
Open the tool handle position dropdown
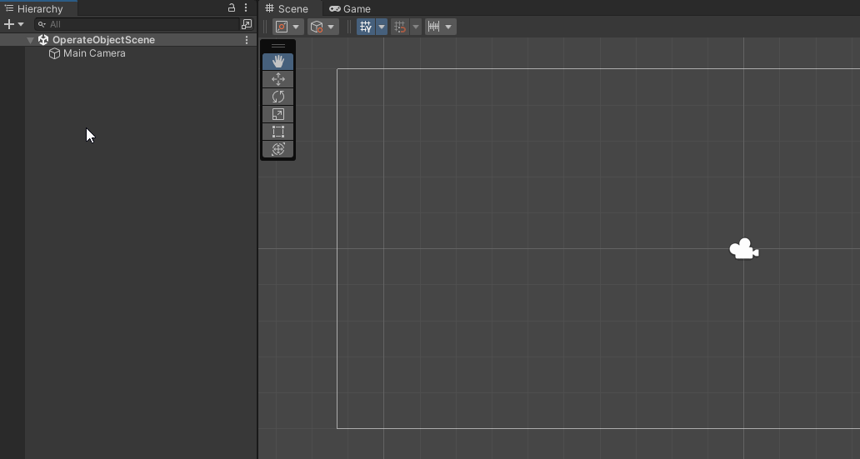(x=288, y=27)
